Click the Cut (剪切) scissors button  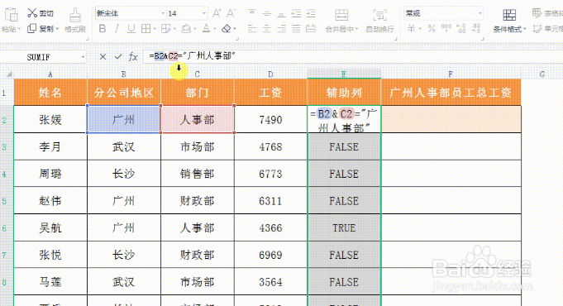(41, 13)
